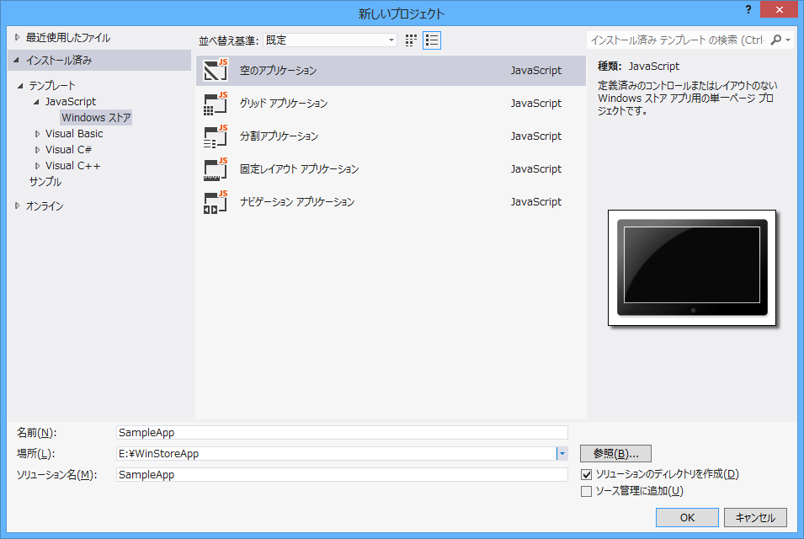
Task: Click 最近使用したファイル label
Action: tap(67, 37)
